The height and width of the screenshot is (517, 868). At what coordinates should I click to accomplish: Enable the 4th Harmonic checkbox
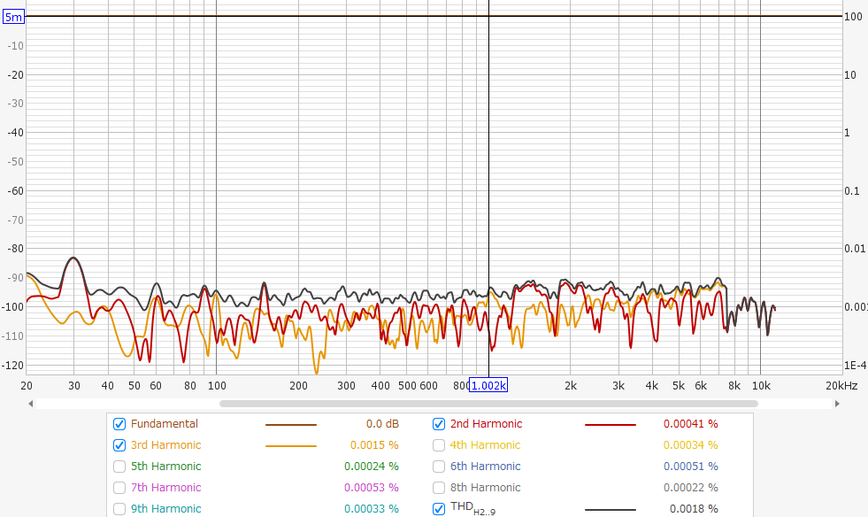click(439, 445)
